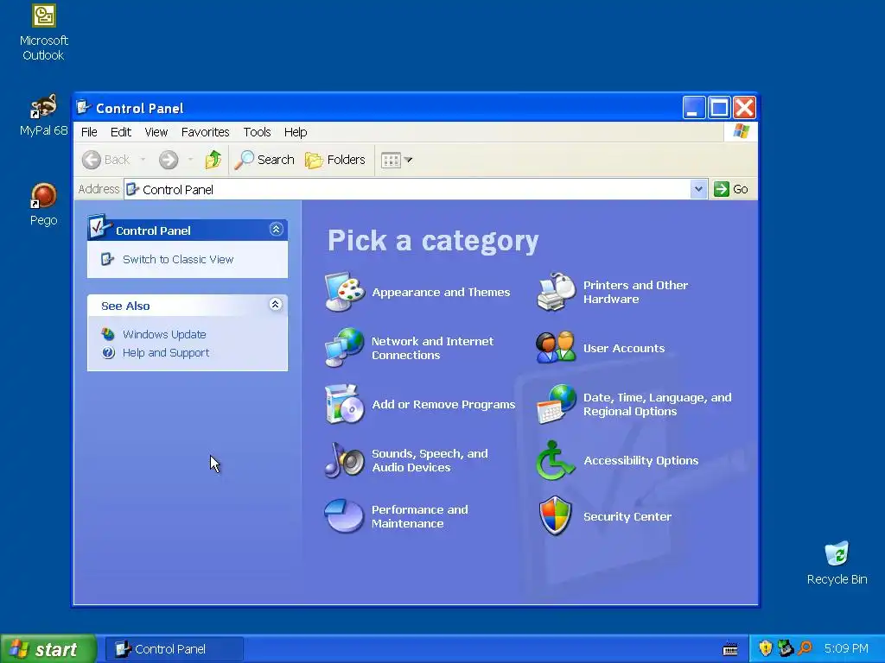
Task: Expand the Address bar dropdown
Action: [x=698, y=189]
